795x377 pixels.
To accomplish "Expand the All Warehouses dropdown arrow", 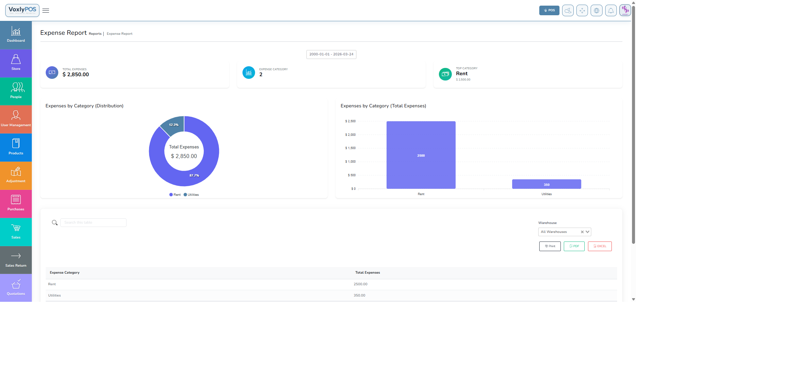I will coord(588,232).
